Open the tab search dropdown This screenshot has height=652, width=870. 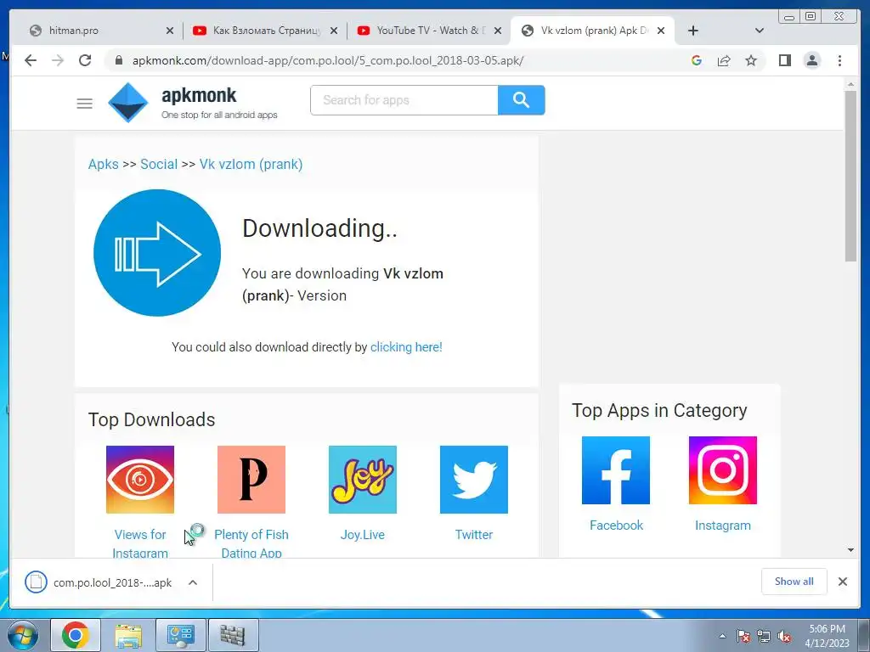tap(760, 31)
